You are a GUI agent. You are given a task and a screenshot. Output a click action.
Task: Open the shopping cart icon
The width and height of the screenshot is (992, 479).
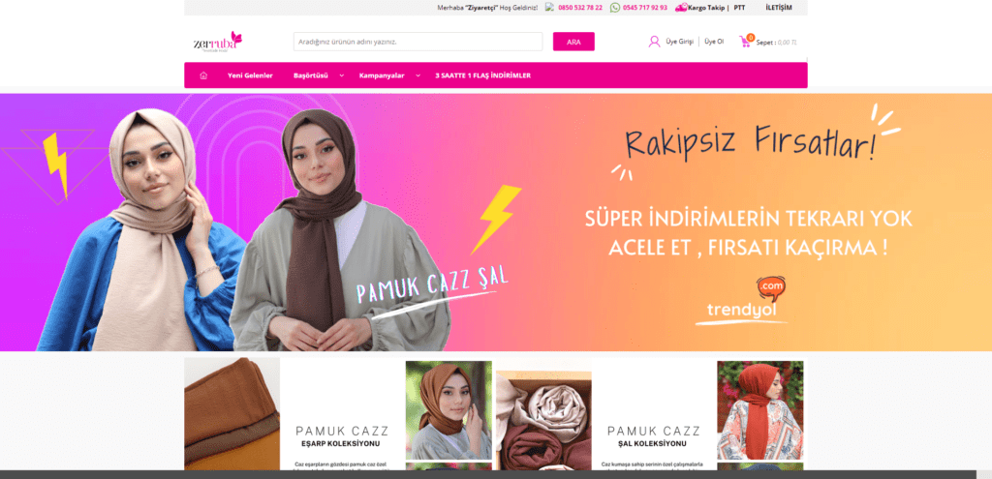(x=746, y=41)
